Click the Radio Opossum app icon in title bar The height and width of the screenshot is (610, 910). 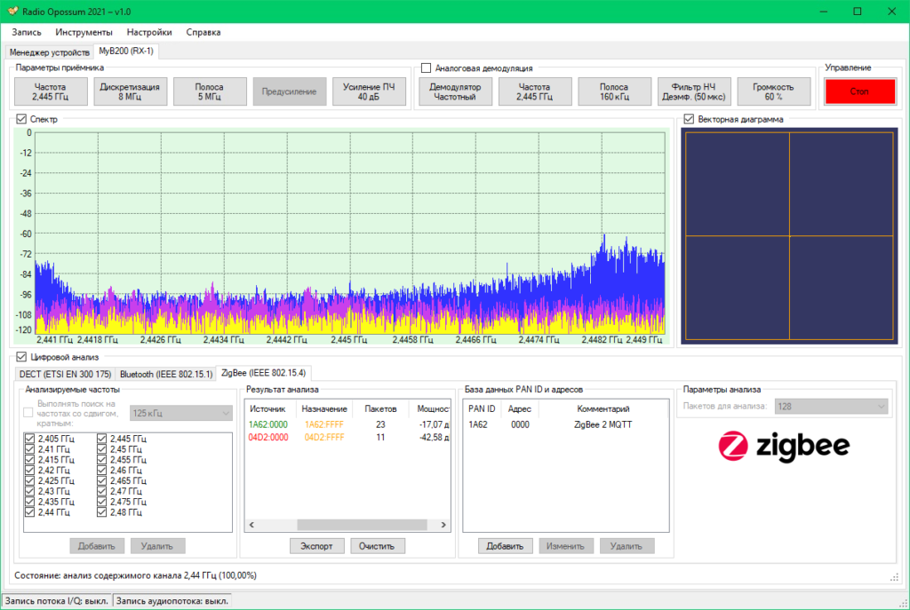click(x=12, y=11)
